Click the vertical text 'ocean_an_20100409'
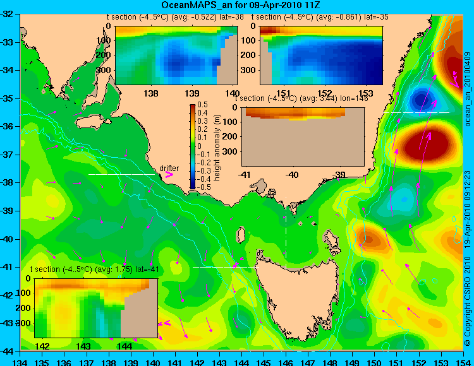The image size is (474, 366). click(468, 90)
